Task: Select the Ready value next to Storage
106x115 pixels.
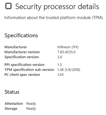Action: (31, 109)
